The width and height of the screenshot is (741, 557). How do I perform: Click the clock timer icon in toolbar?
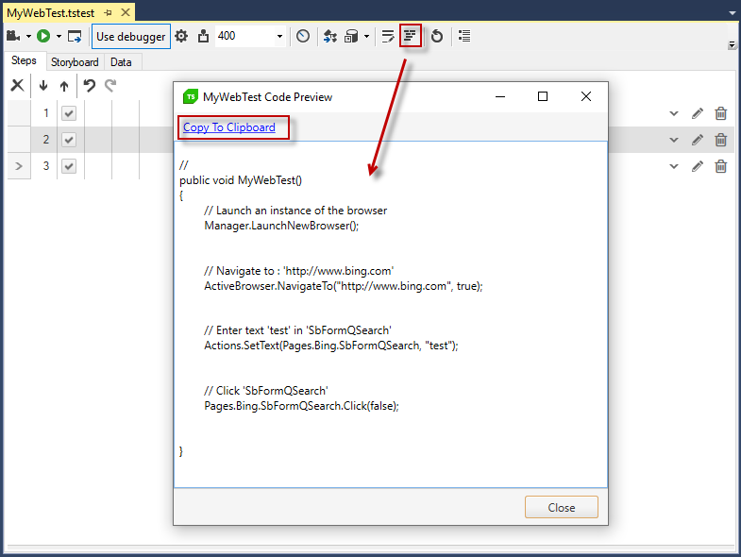tap(303, 36)
